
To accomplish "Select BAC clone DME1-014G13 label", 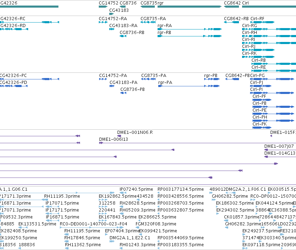I will 280,153.
